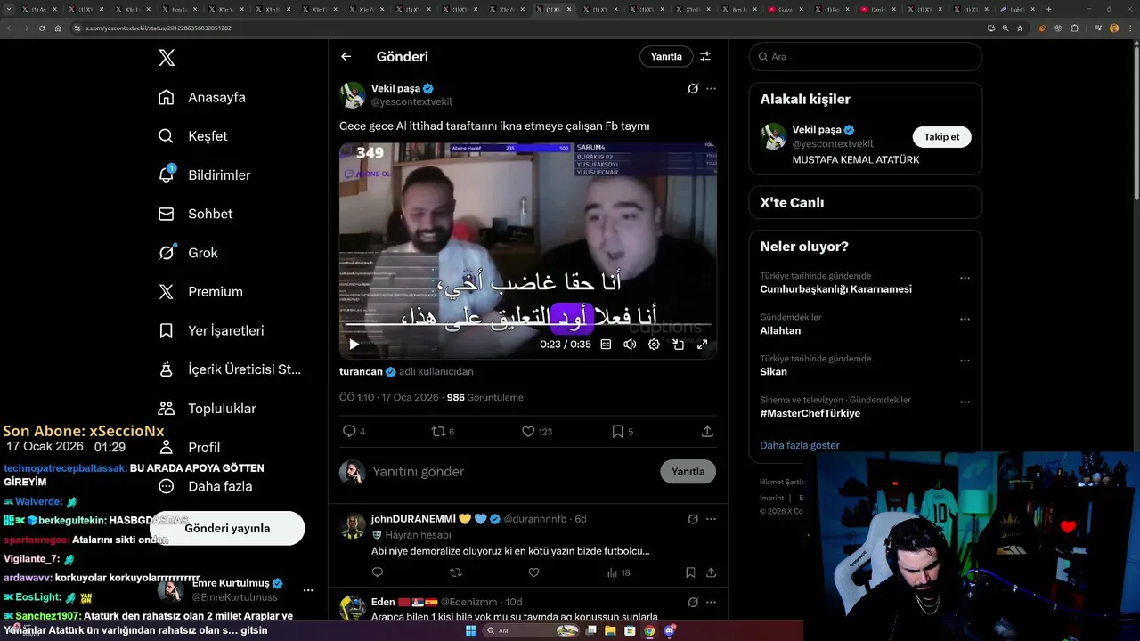The image size is (1140, 641).
Task: Open options for #MasterChefTürkiye trend
Action: click(965, 402)
